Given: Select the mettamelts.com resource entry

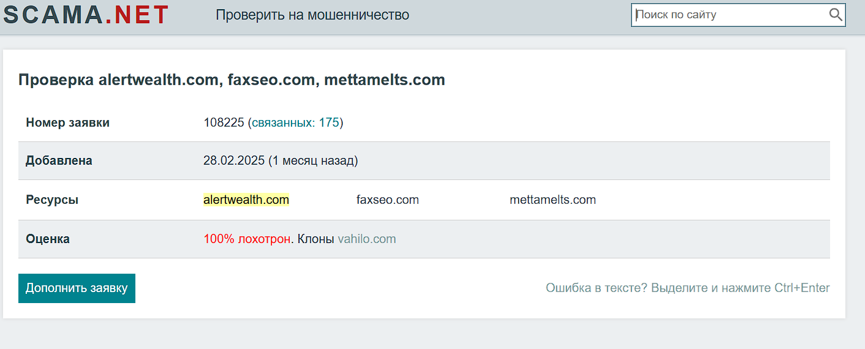Looking at the screenshot, I should pyautogui.click(x=553, y=200).
